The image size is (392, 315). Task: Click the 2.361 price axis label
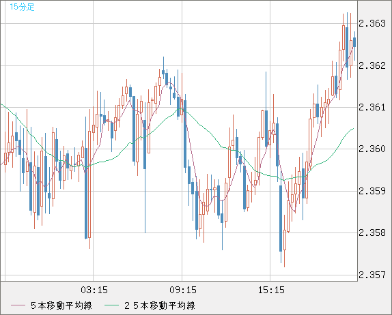point(372,107)
